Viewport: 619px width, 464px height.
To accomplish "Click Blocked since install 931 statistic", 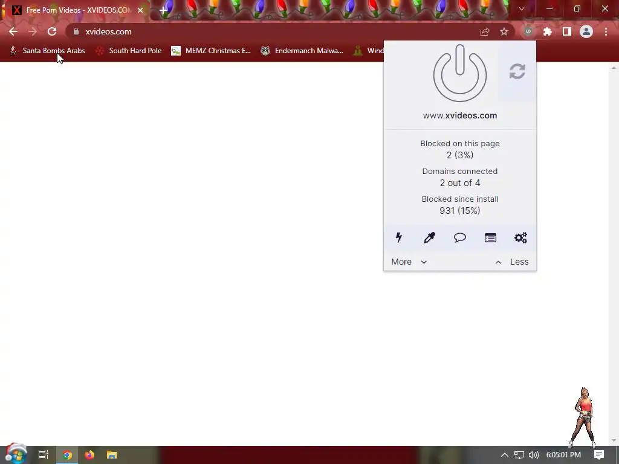I will pyautogui.click(x=460, y=205).
